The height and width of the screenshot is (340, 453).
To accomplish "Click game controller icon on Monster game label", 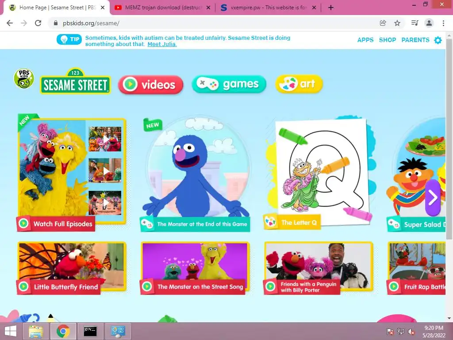I will (x=147, y=224).
